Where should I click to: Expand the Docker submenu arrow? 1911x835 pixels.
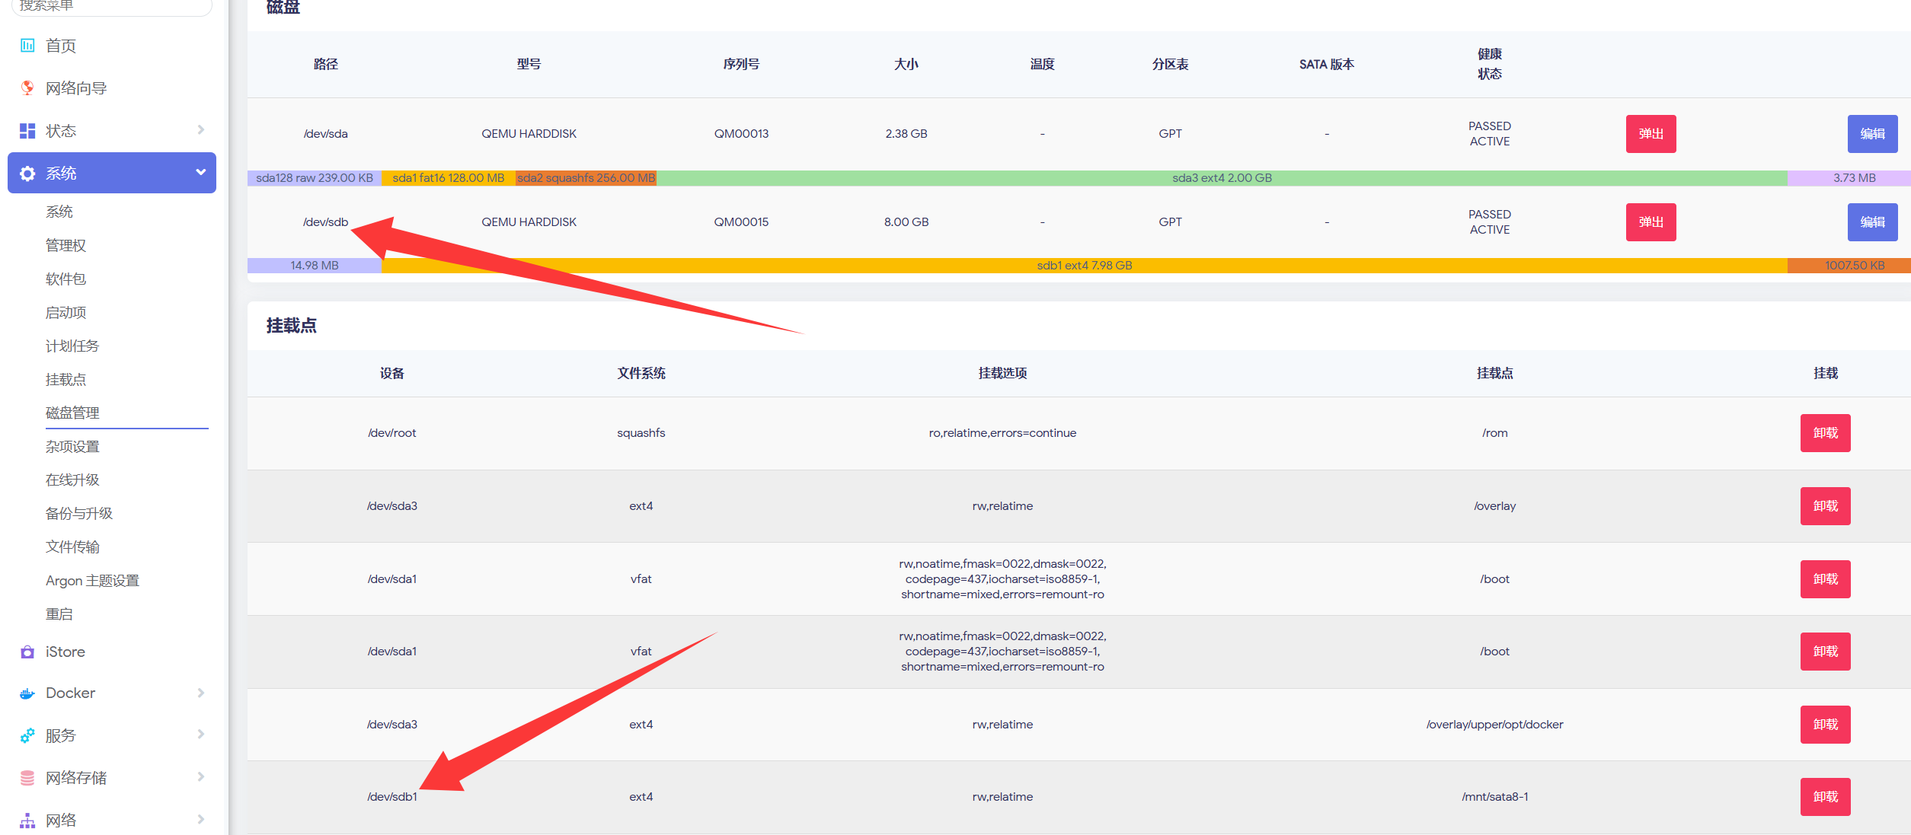(x=201, y=693)
